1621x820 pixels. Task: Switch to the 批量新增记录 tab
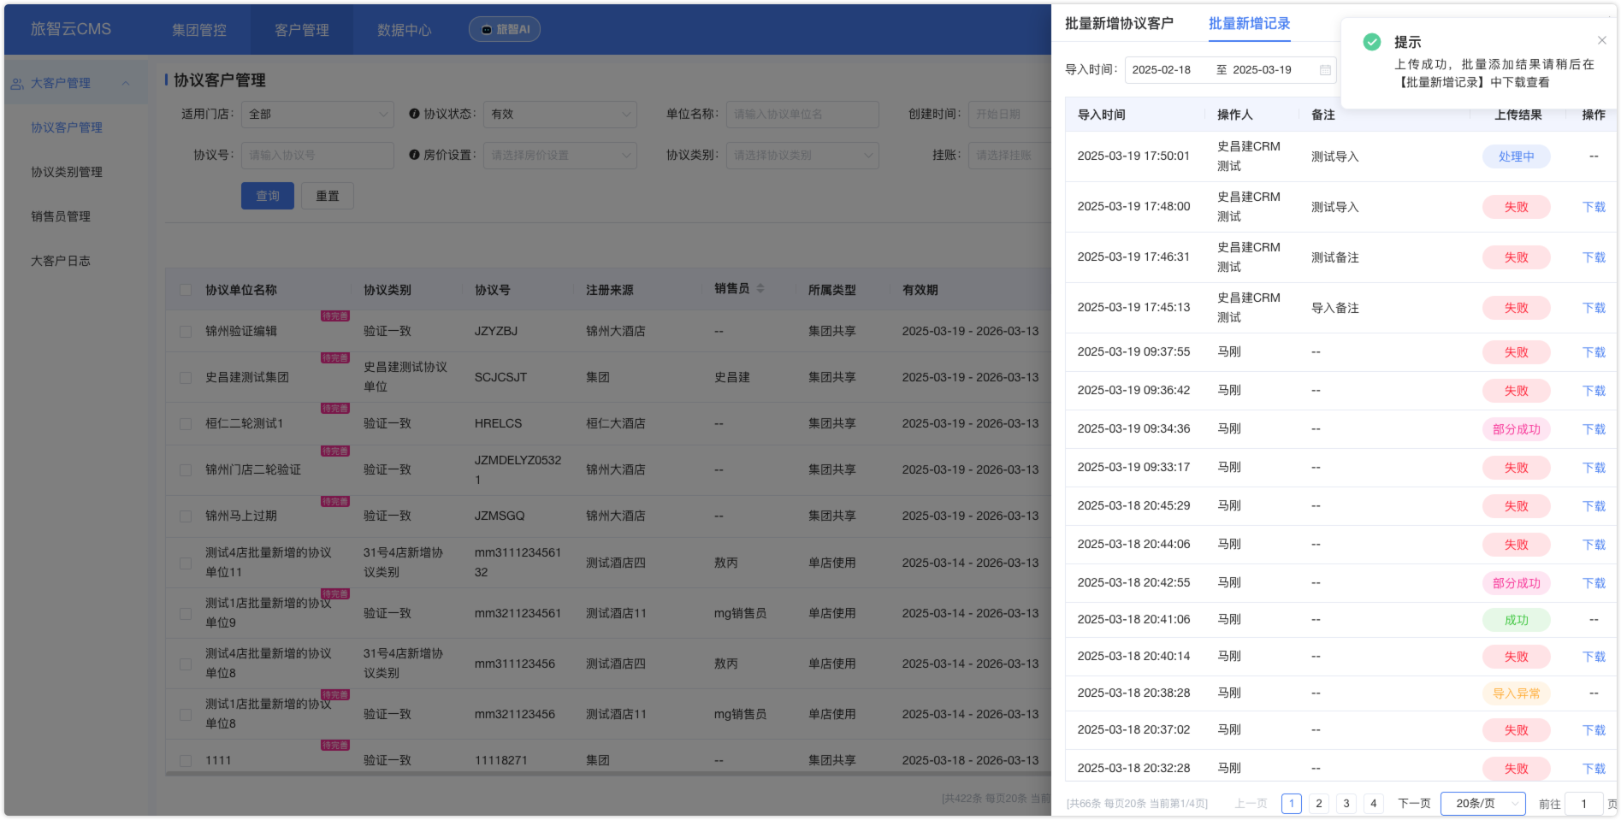(x=1249, y=24)
